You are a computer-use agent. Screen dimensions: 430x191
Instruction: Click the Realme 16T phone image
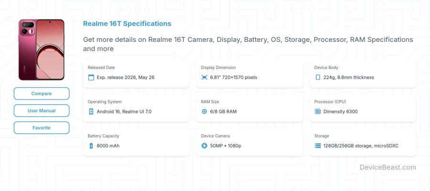(42, 50)
